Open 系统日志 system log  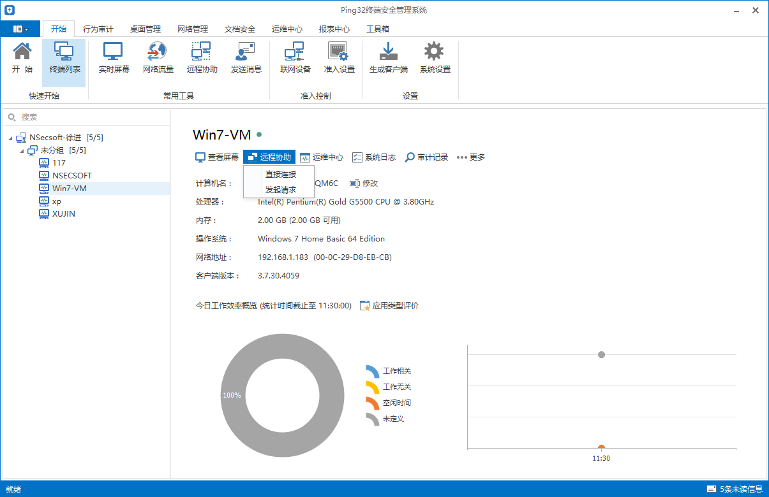pos(374,157)
